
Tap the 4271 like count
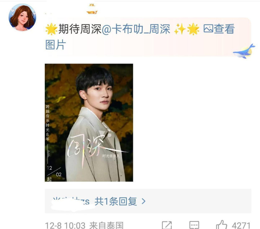pos(241,226)
